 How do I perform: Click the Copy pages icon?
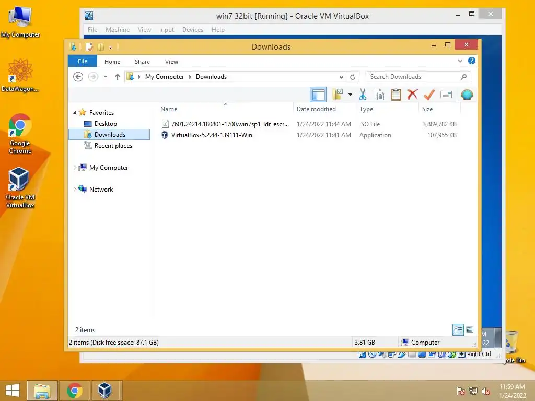[379, 95]
